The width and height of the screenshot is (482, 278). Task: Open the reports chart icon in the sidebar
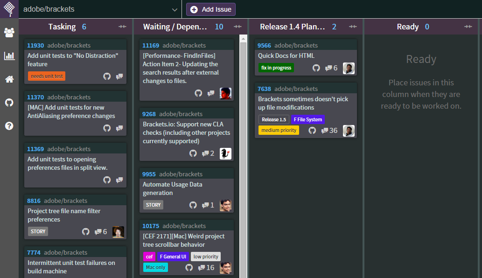click(8, 56)
